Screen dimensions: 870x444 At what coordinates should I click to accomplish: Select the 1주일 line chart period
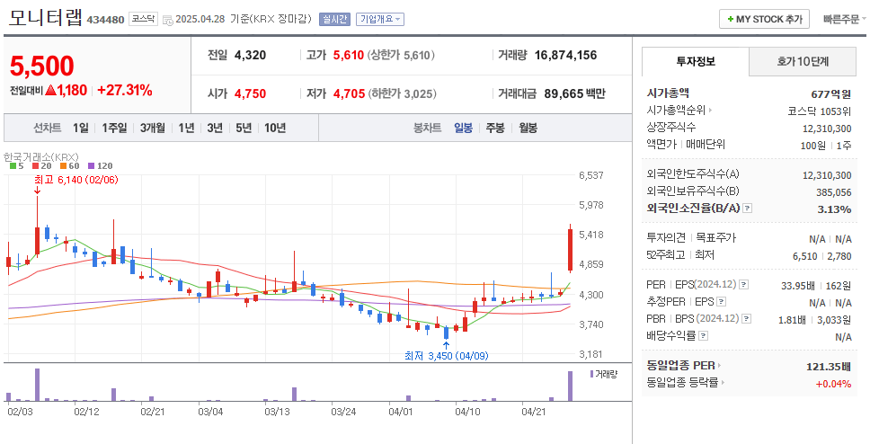[x=114, y=128]
